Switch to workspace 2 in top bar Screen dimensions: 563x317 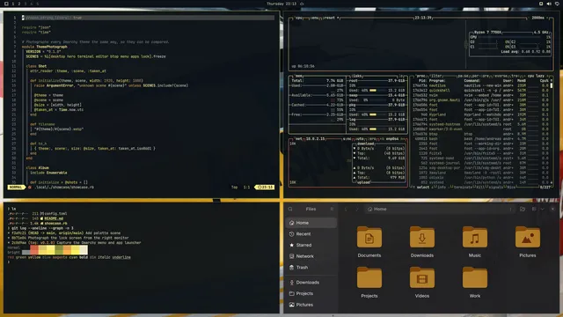click(19, 4)
